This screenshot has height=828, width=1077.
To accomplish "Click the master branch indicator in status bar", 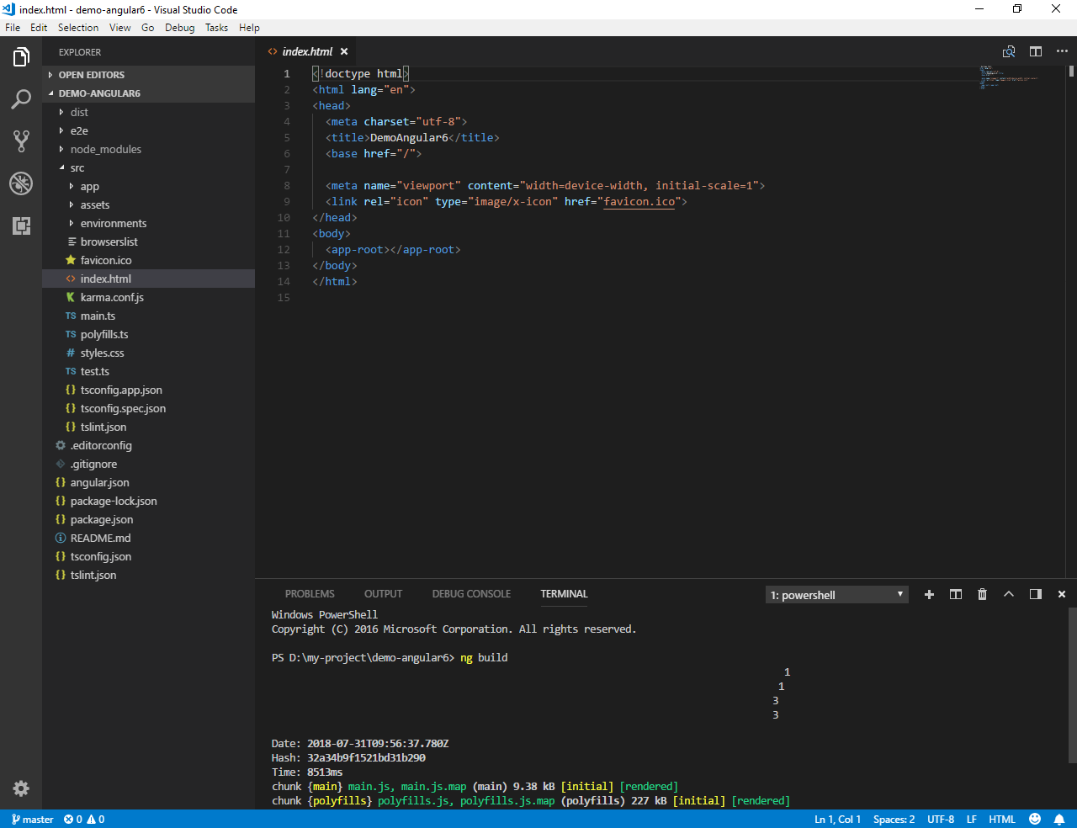I will 33,819.
